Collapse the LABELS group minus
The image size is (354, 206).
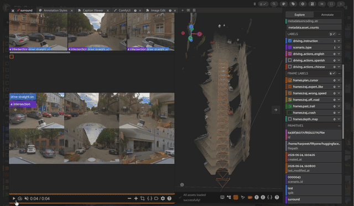tap(339, 34)
